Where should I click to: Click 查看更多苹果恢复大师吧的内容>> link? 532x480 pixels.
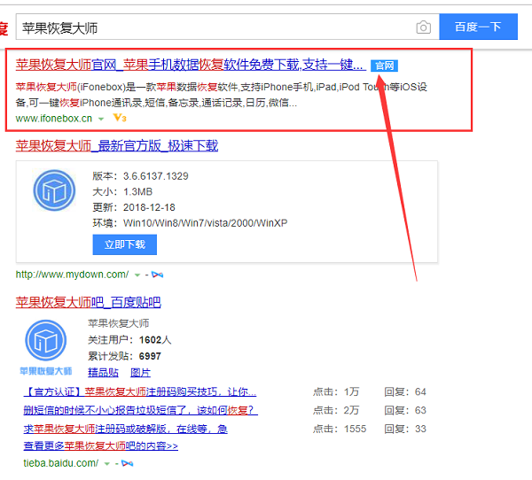(x=101, y=445)
